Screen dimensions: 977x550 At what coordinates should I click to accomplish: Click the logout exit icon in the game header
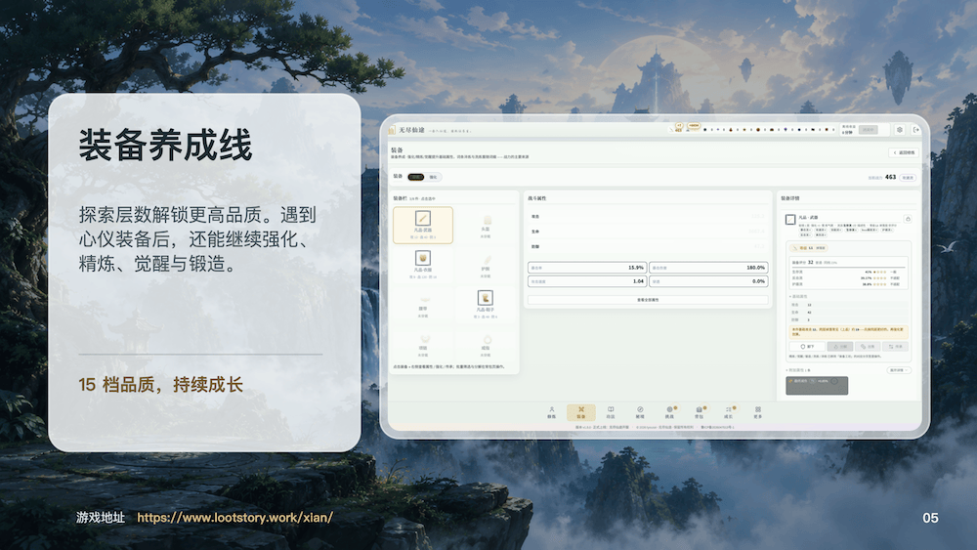coord(916,130)
